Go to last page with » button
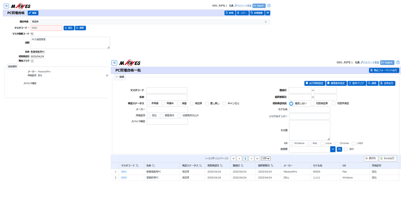 [x=257, y=159]
